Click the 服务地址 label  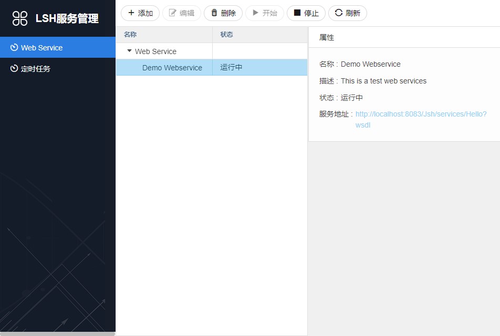point(336,114)
